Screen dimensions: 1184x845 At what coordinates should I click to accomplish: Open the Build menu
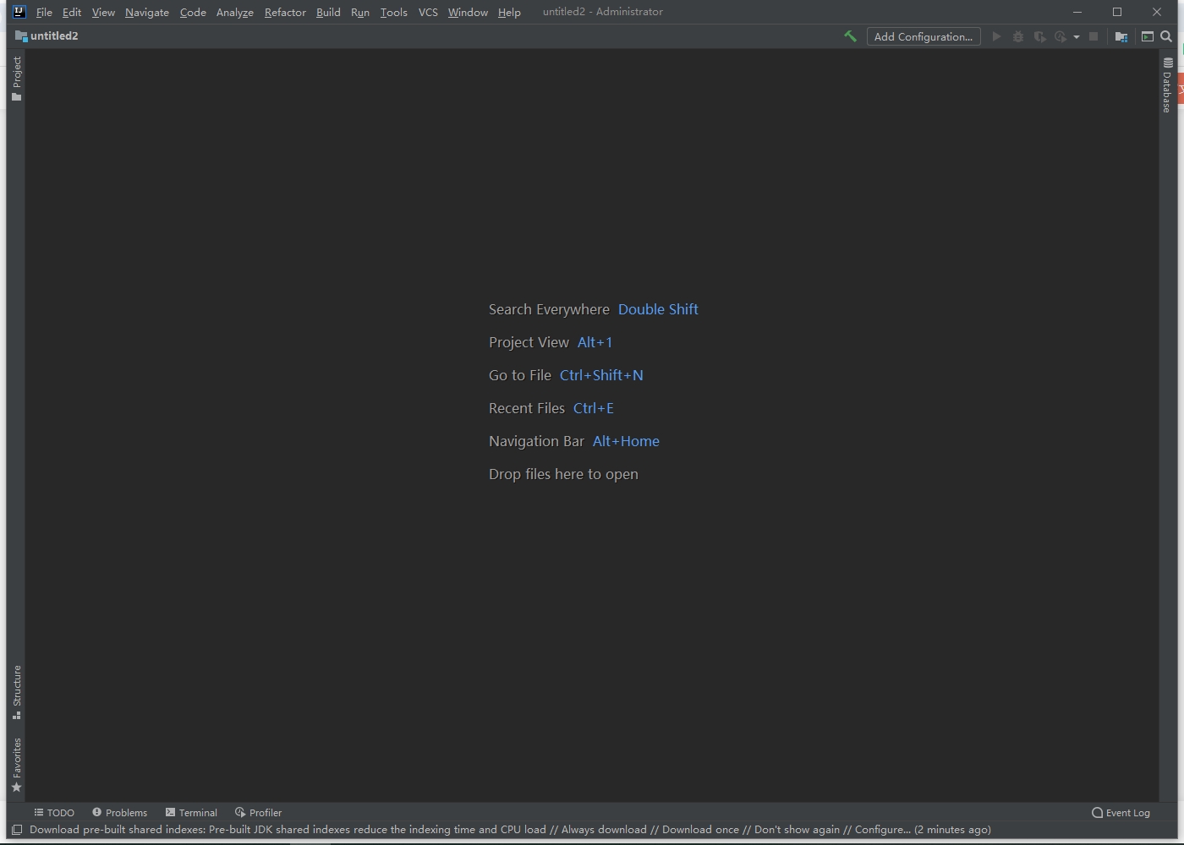coord(328,12)
